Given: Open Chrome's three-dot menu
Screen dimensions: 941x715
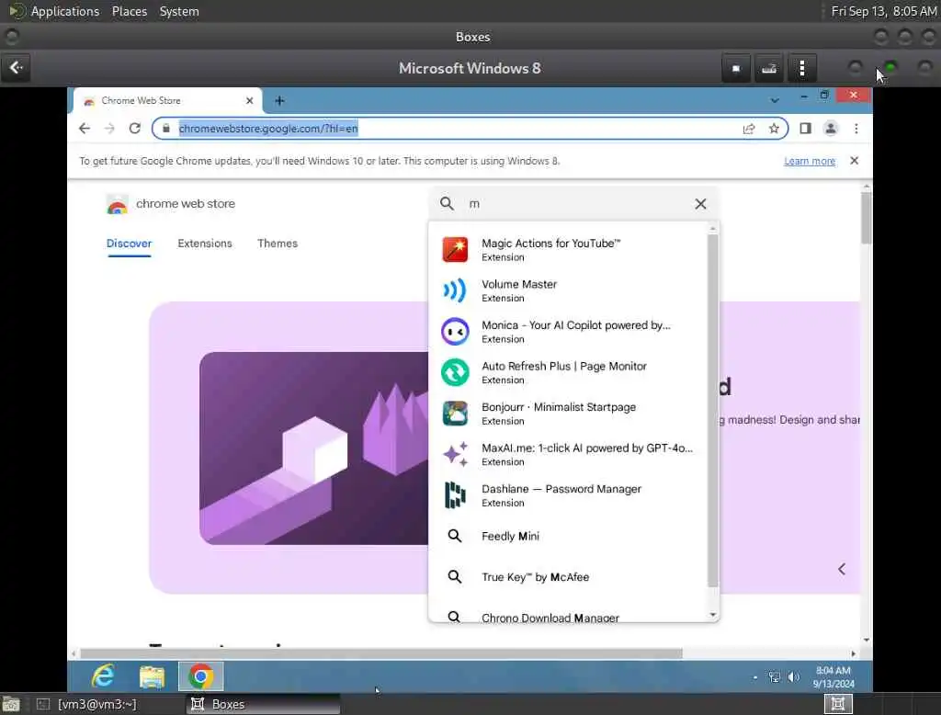Looking at the screenshot, I should coord(856,129).
